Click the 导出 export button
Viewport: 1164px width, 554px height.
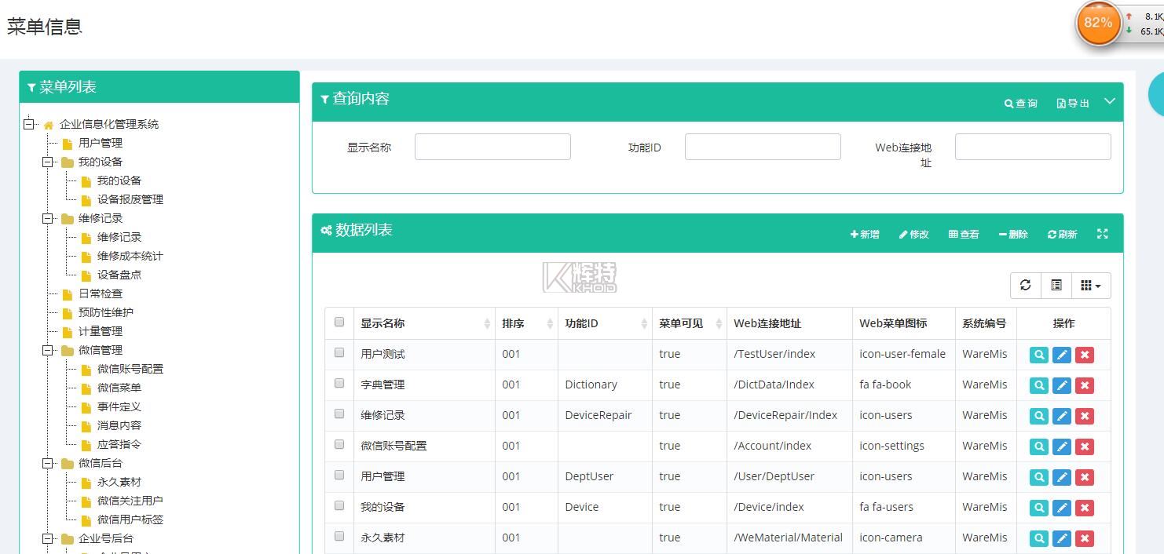pos(1074,103)
